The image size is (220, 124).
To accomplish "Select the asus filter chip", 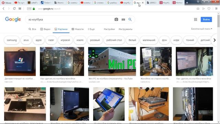I will point(26,40).
